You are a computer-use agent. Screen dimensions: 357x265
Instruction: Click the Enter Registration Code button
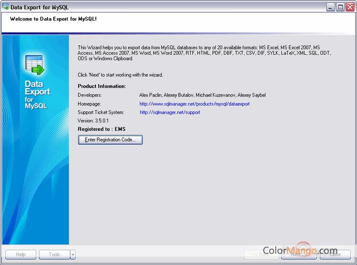click(x=110, y=140)
